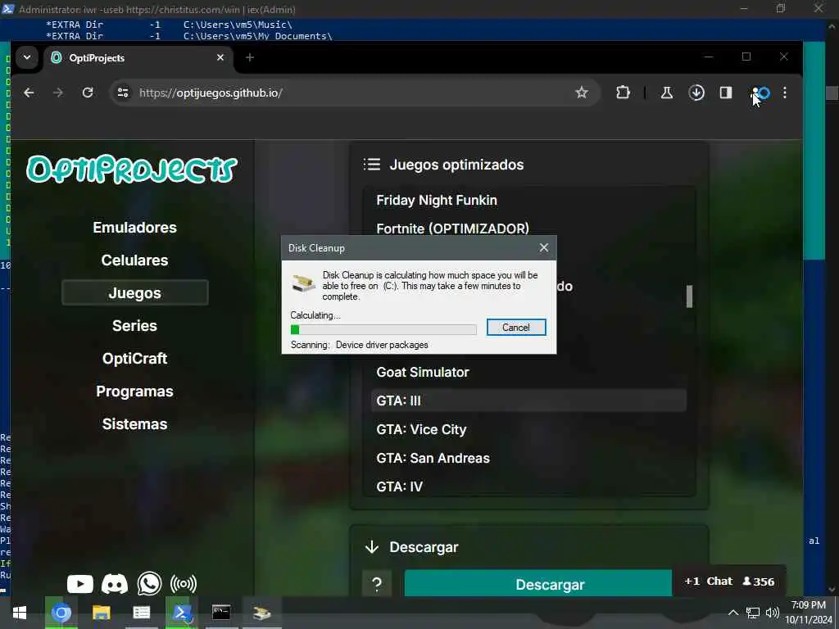
Task: Click the browser back arrow
Action: coord(29,93)
